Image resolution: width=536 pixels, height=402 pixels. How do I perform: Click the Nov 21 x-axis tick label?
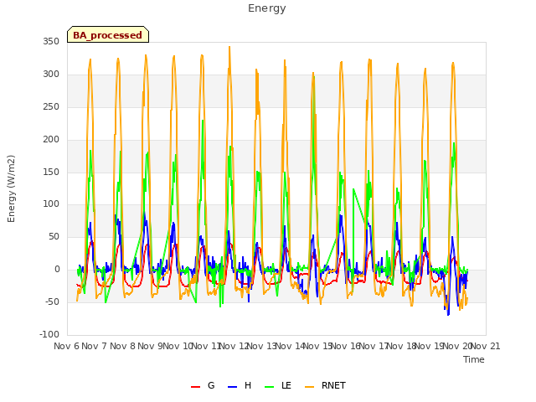(486, 346)
